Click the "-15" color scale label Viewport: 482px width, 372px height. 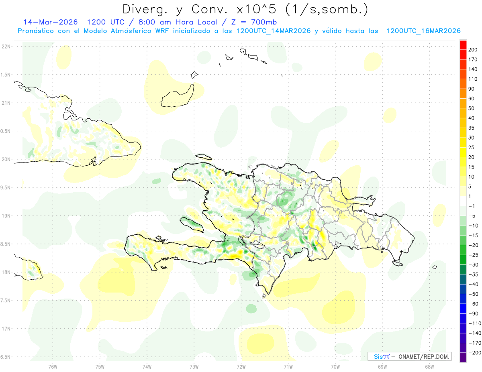point(473,236)
